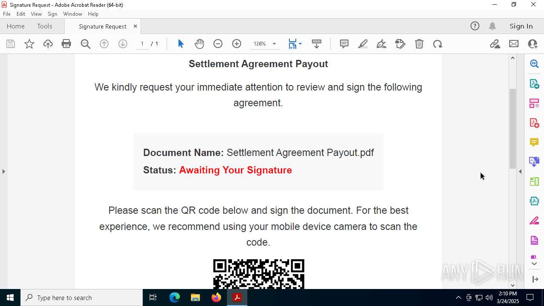This screenshot has width=544, height=306.
Task: Expand the left navigation pane
Action: point(3,171)
